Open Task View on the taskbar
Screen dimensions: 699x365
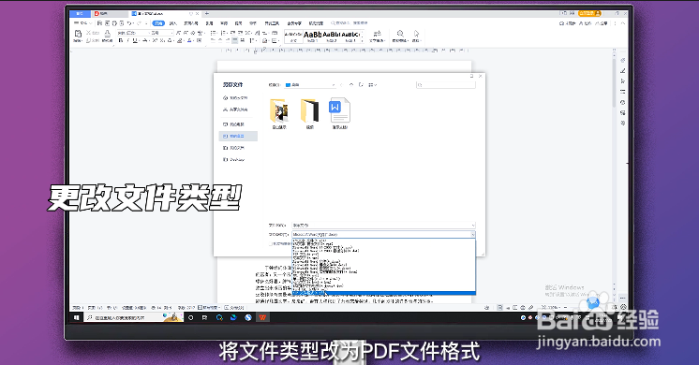[x=204, y=317]
